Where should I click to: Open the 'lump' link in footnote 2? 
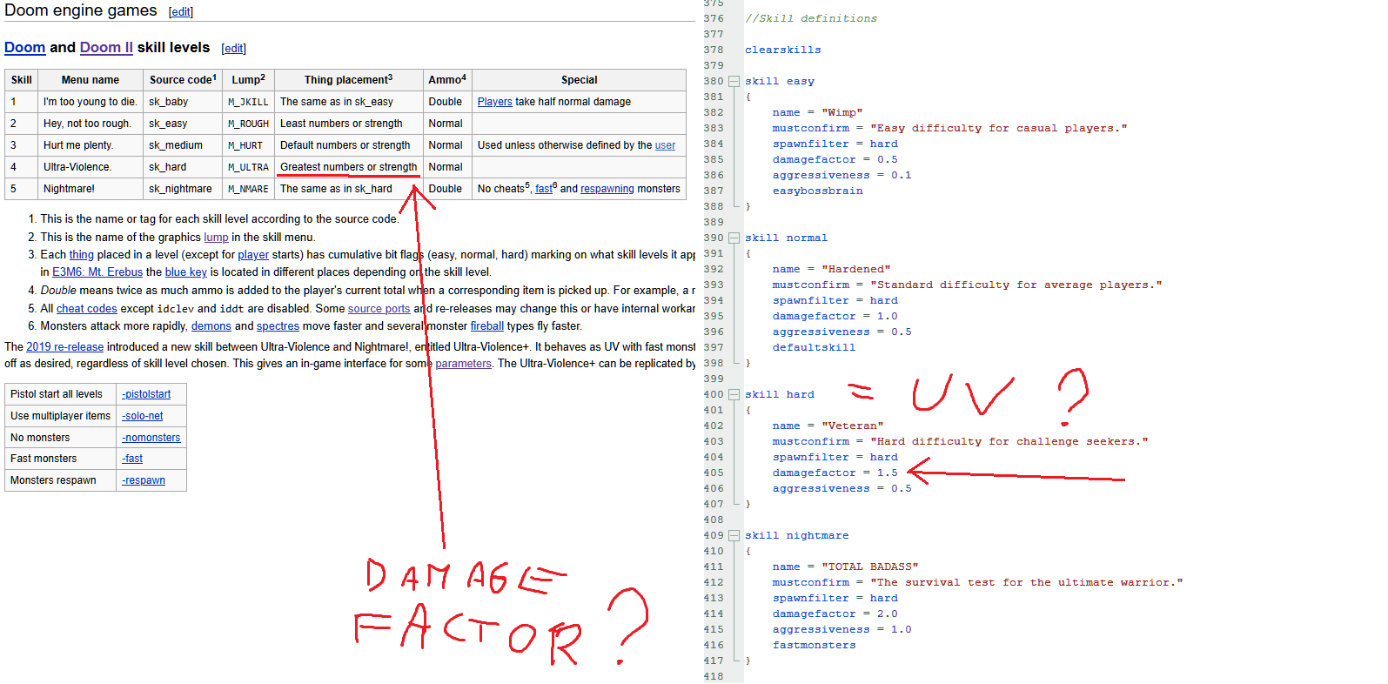[216, 238]
